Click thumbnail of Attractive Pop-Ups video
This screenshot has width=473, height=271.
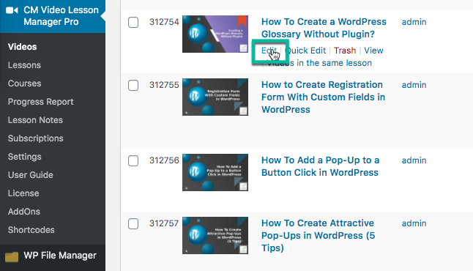215,236
